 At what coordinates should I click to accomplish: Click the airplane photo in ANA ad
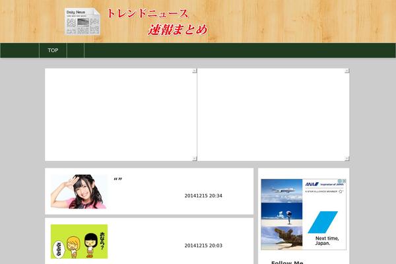tap(282, 191)
